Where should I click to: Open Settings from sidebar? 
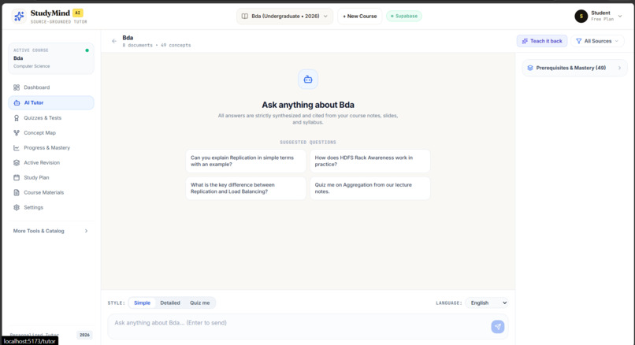(x=51, y=207)
